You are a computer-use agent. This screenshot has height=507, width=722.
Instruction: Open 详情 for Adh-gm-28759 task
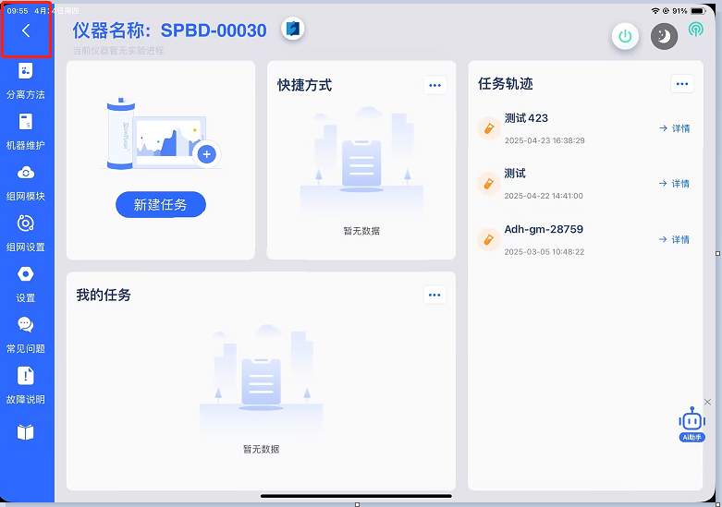click(675, 239)
